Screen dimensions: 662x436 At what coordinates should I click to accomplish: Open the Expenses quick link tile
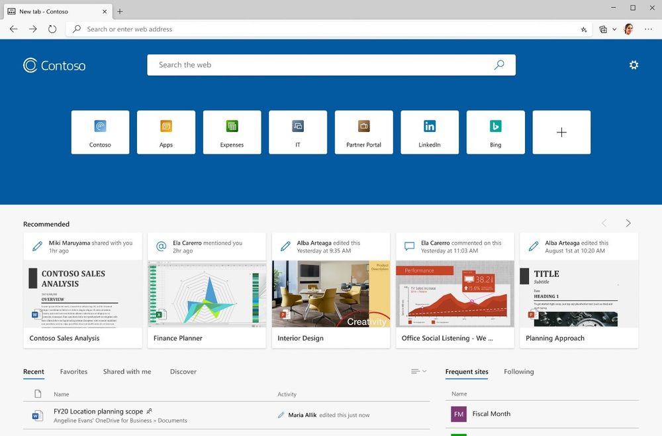(x=232, y=133)
